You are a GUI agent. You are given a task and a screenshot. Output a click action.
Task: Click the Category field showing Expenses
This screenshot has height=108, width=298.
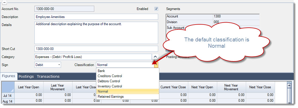tap(93, 57)
